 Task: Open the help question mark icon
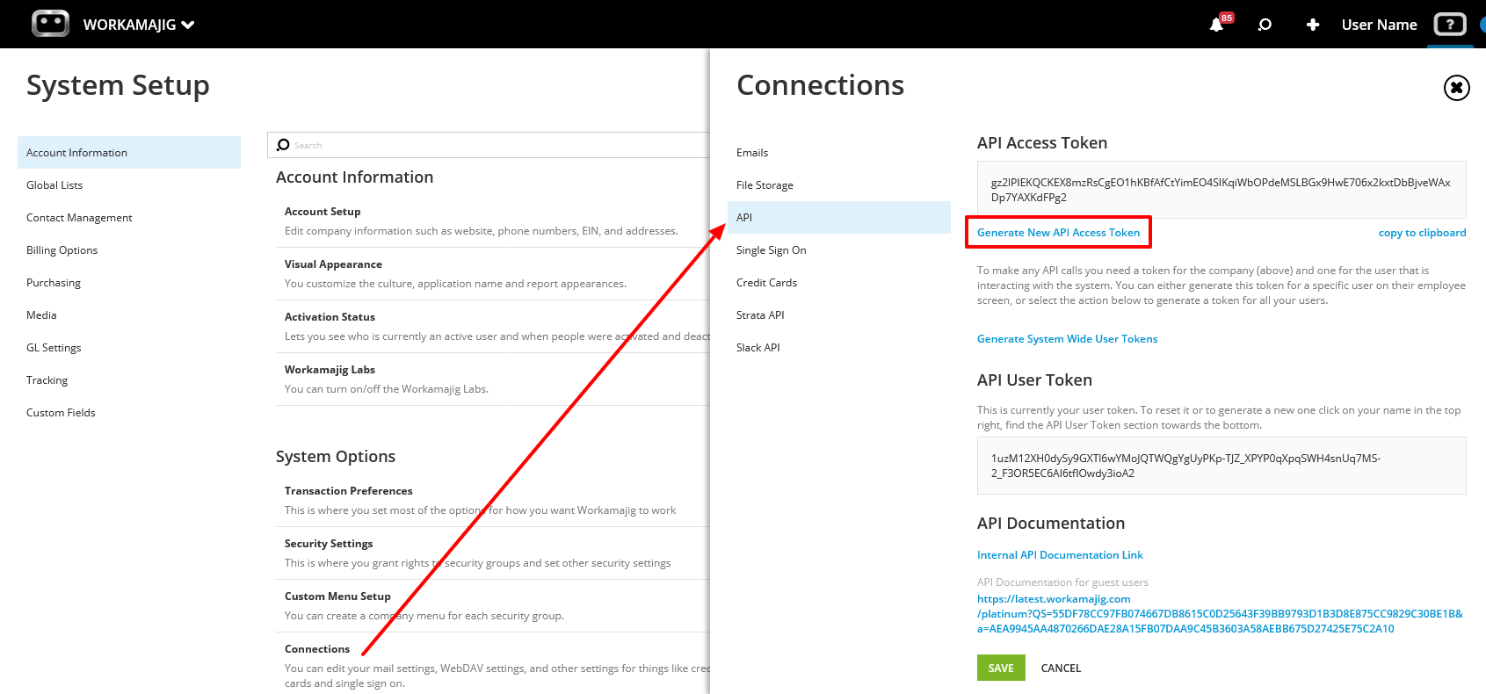1450,25
